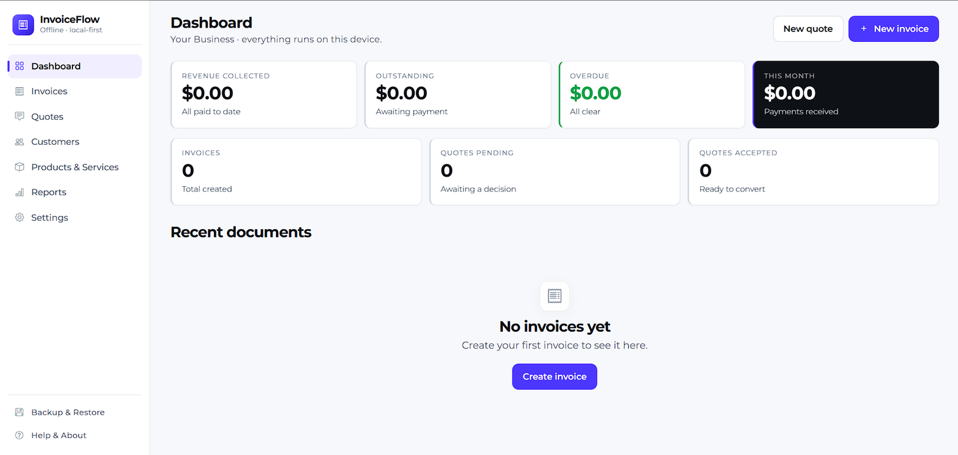
Task: Open the Quotes Pending stat card
Action: [554, 172]
